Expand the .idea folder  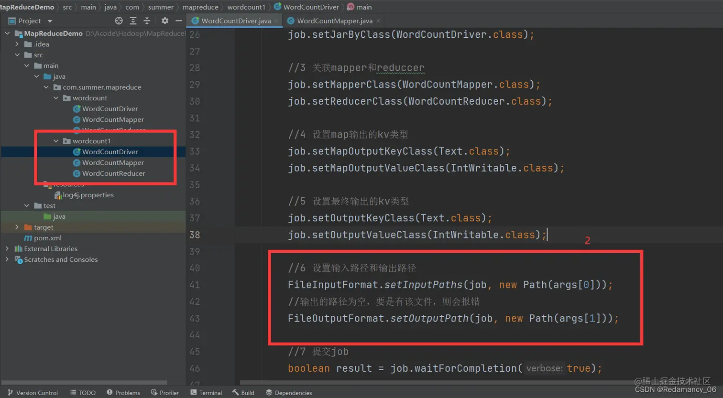point(17,44)
